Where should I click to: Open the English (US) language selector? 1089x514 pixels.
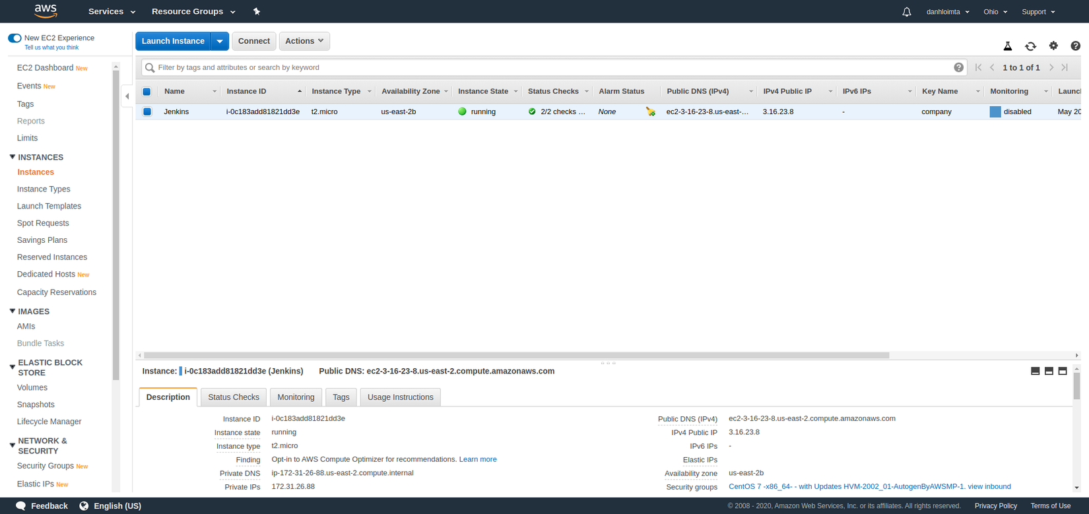pos(117,506)
